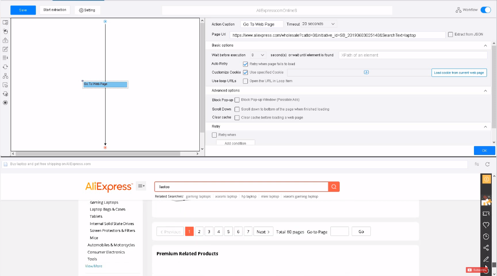497x276 pixels.
Task: Click workflow canvas scroll left arrow
Action: [x=13, y=154]
